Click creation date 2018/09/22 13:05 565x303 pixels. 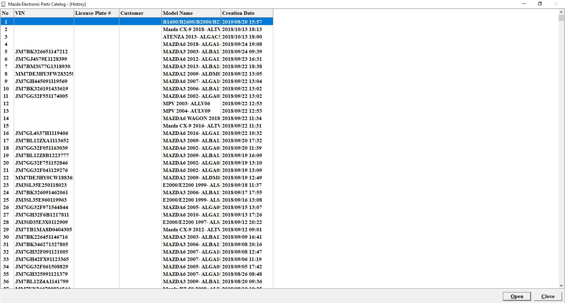click(242, 74)
